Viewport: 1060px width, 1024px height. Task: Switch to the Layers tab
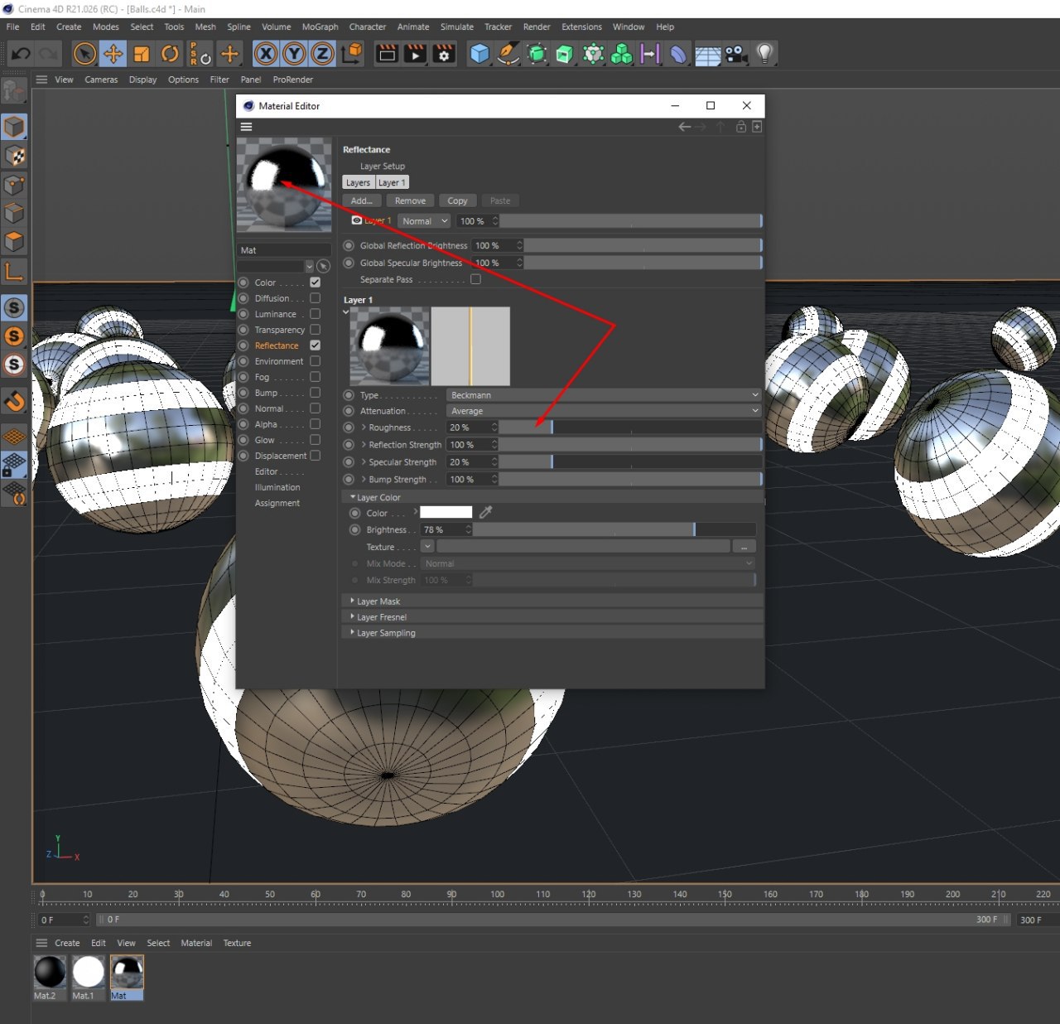tap(358, 182)
